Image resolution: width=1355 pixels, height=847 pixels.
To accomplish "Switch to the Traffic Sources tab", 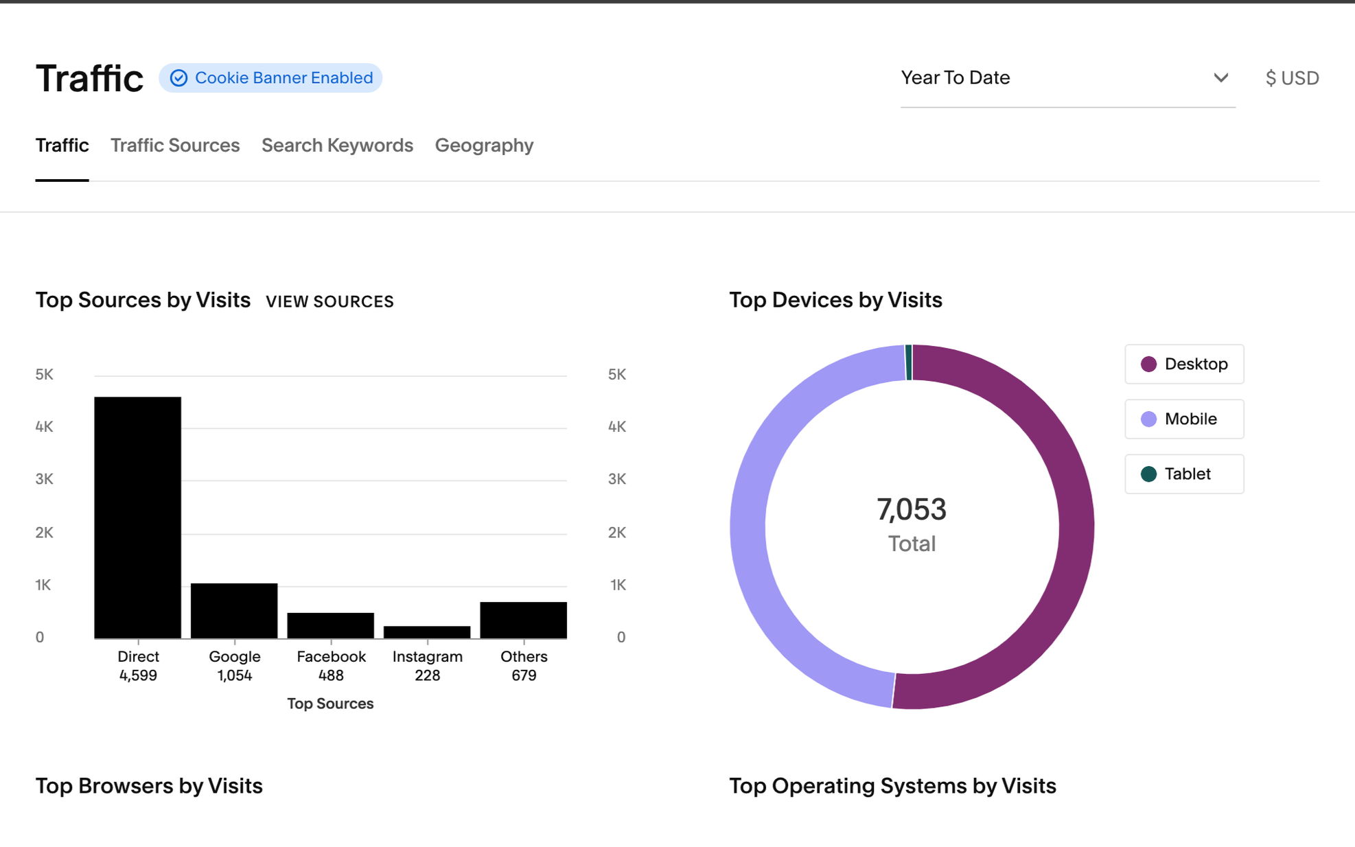I will pyautogui.click(x=175, y=146).
